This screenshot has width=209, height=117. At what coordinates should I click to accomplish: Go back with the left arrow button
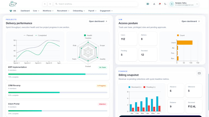[45, 4]
